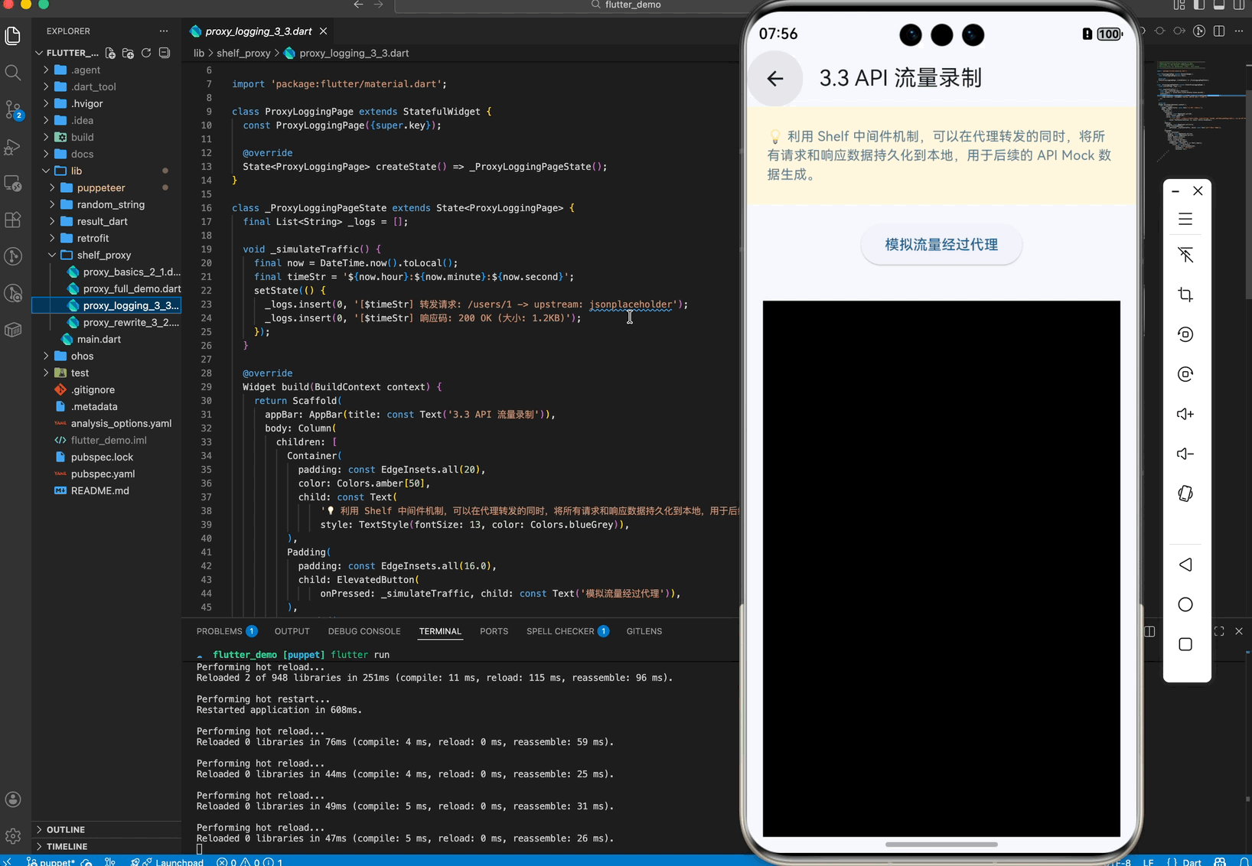Refresh the Explorer file tree
Image resolution: width=1252 pixels, height=866 pixels.
click(x=146, y=53)
